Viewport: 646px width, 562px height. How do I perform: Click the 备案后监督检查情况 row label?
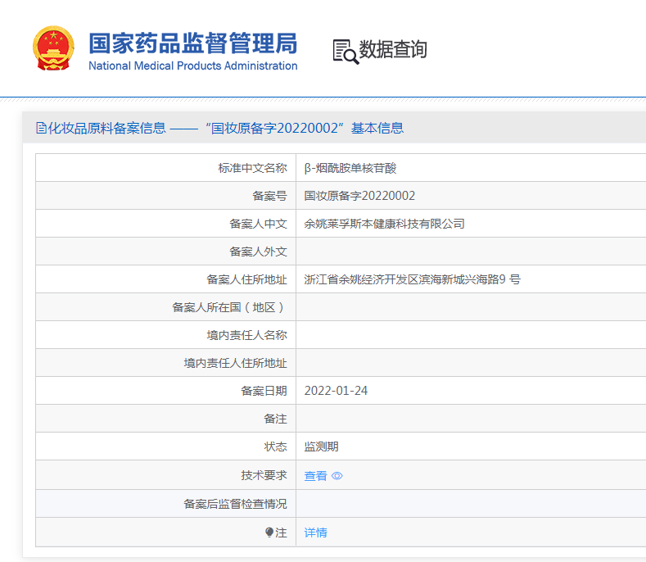pyautogui.click(x=235, y=504)
